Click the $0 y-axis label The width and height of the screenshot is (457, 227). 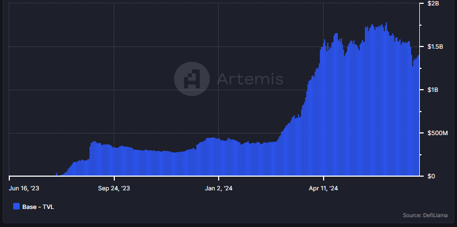[x=431, y=176]
